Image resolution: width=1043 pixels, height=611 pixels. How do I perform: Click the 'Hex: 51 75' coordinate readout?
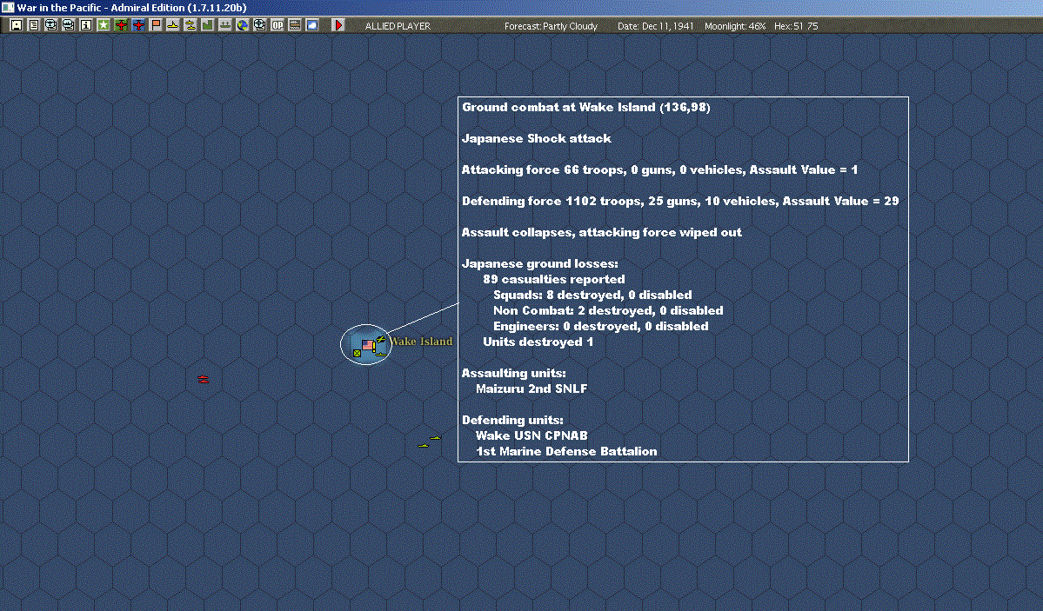pyautogui.click(x=796, y=26)
